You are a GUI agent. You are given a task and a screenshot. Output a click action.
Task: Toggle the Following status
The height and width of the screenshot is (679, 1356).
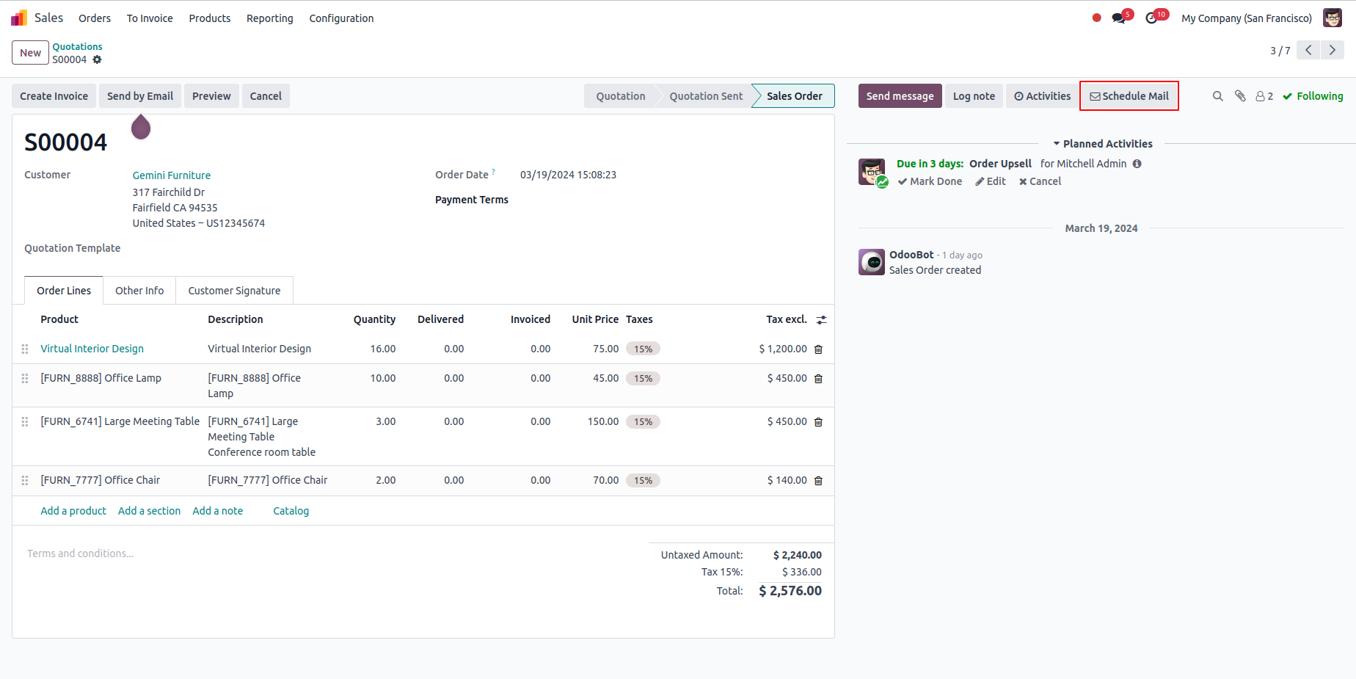pos(1313,96)
